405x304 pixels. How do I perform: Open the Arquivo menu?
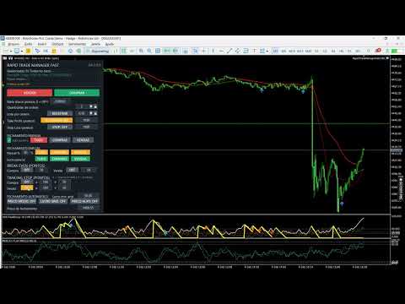click(x=13, y=44)
